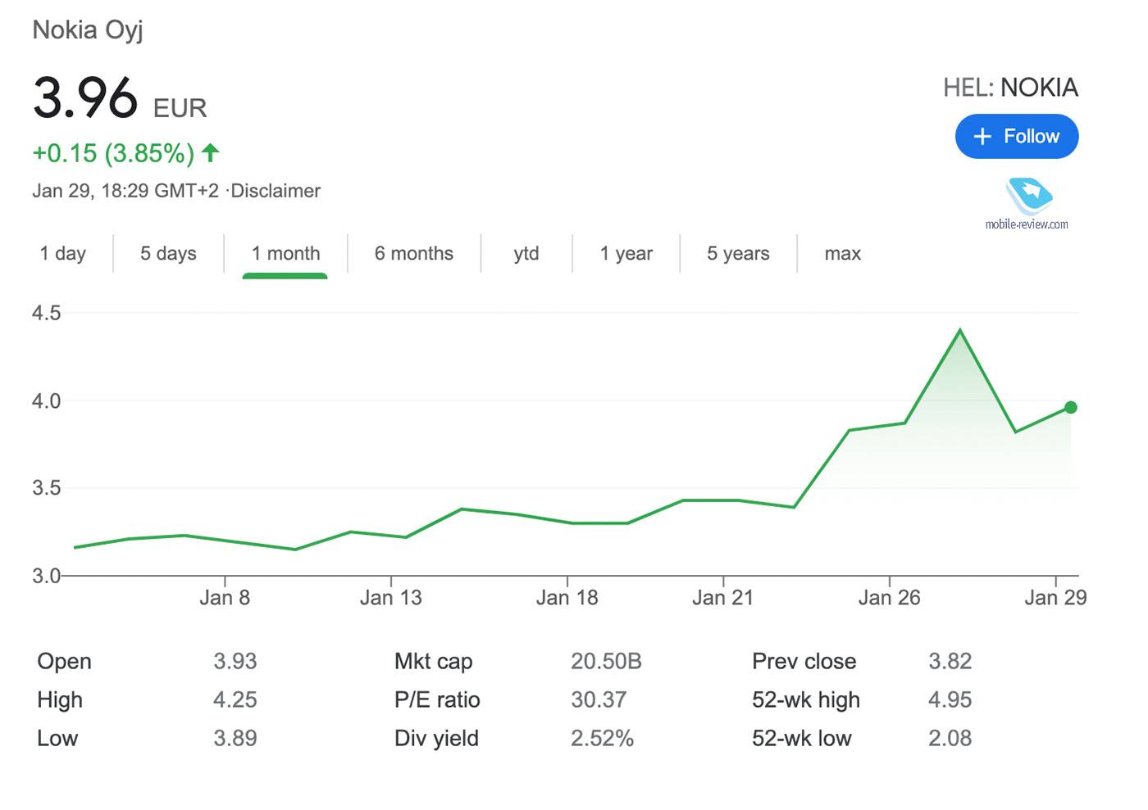1148x810 pixels.
Task: Click the High value 4.25
Action: [235, 700]
